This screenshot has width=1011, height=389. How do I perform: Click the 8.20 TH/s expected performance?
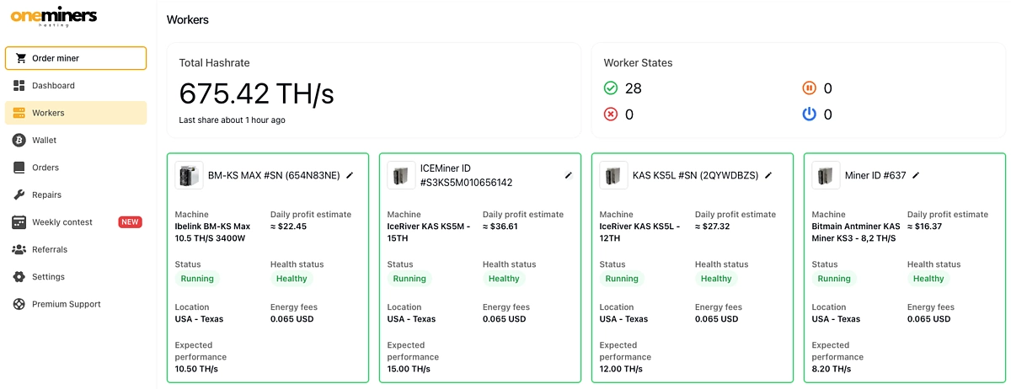point(831,369)
